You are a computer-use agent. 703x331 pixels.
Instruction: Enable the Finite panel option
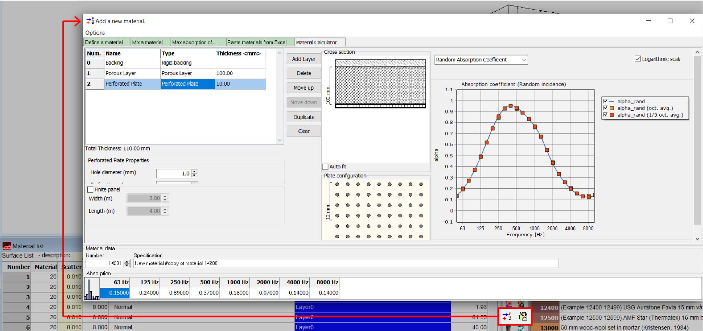90,189
